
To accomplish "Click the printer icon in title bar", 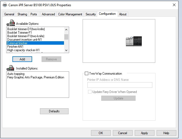I will click(x=5, y=5).
